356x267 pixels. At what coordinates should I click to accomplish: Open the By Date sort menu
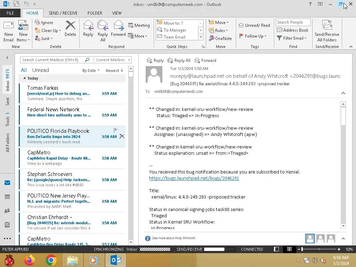[x=91, y=70]
